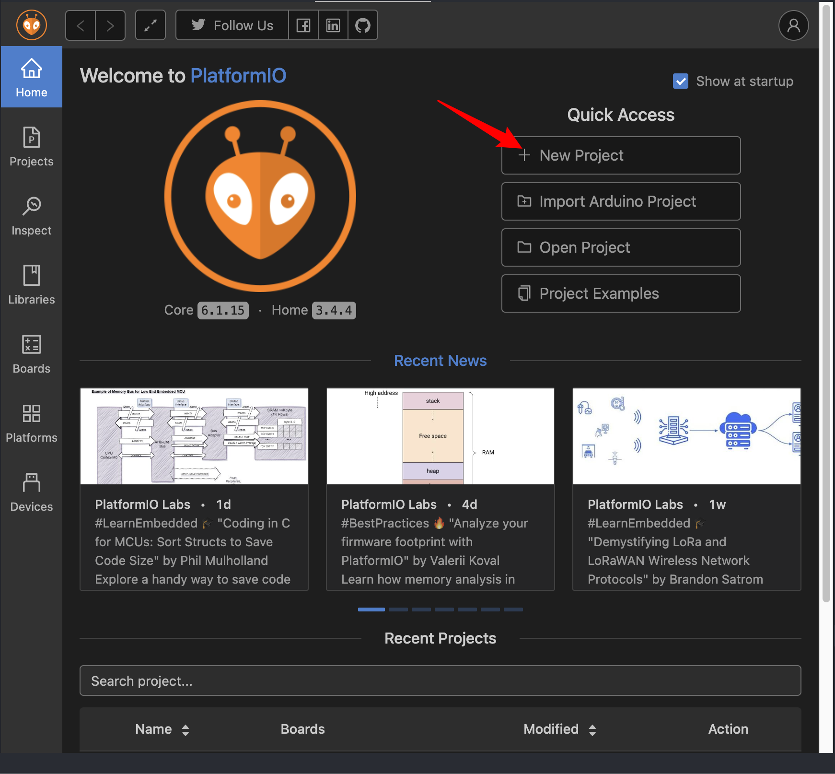Select the Home tab in sidebar

coord(32,78)
